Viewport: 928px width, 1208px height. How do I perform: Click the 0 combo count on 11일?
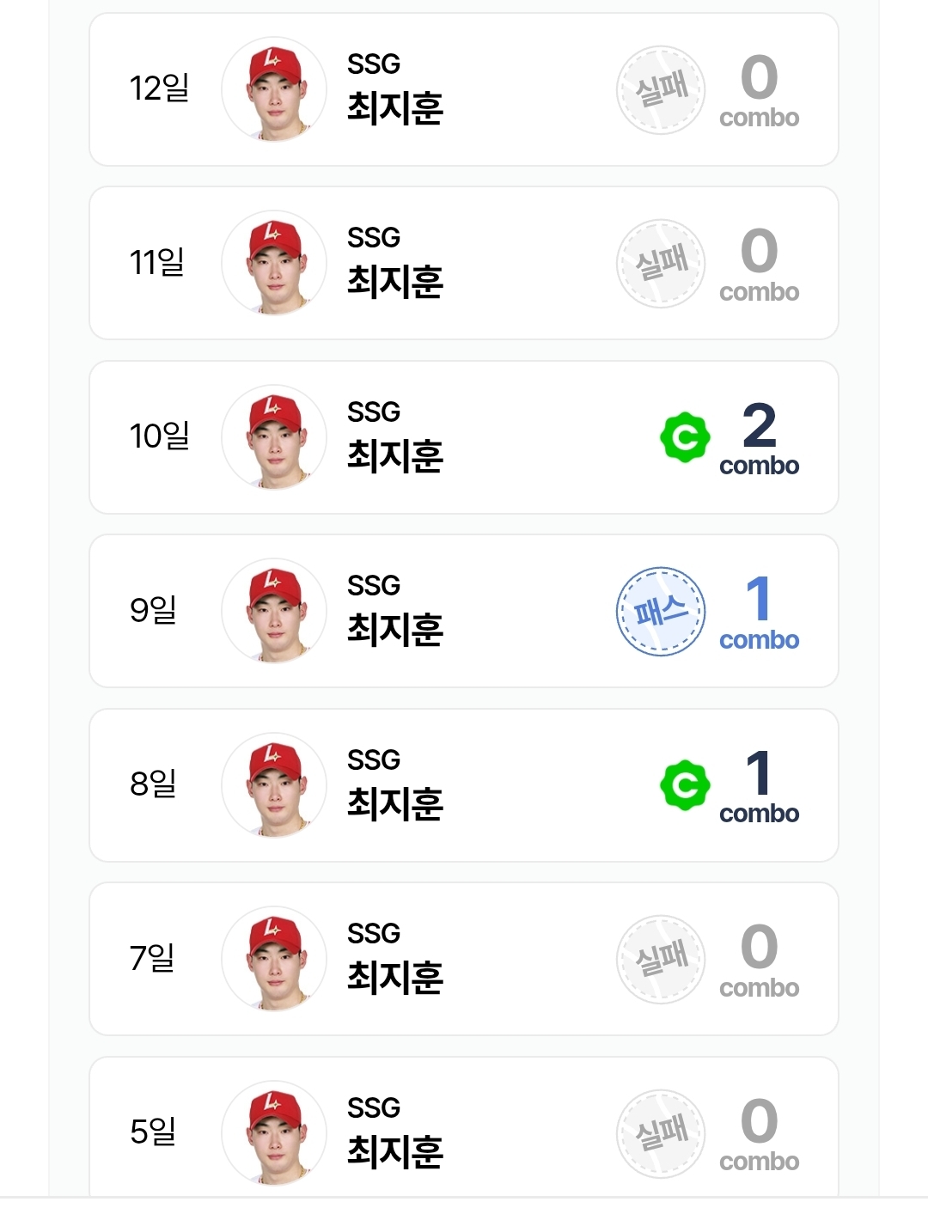(760, 264)
